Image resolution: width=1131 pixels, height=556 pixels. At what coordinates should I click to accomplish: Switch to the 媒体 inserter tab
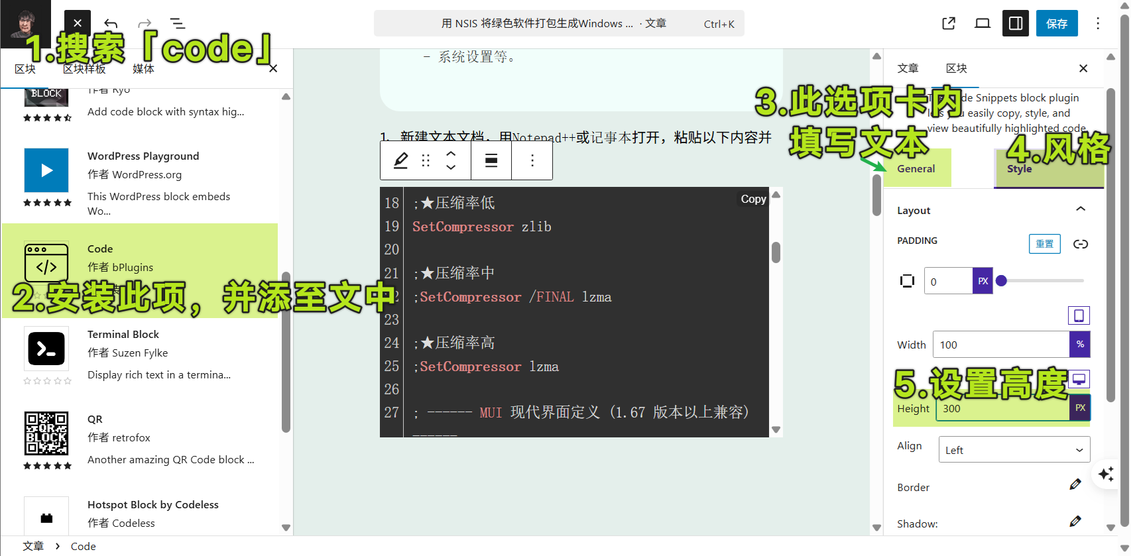(143, 69)
